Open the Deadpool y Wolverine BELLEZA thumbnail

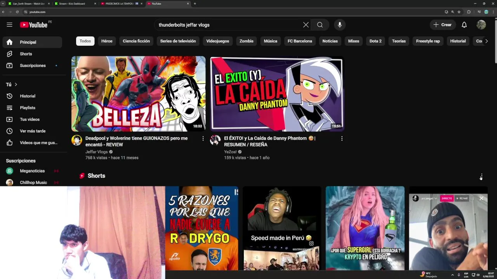click(138, 94)
